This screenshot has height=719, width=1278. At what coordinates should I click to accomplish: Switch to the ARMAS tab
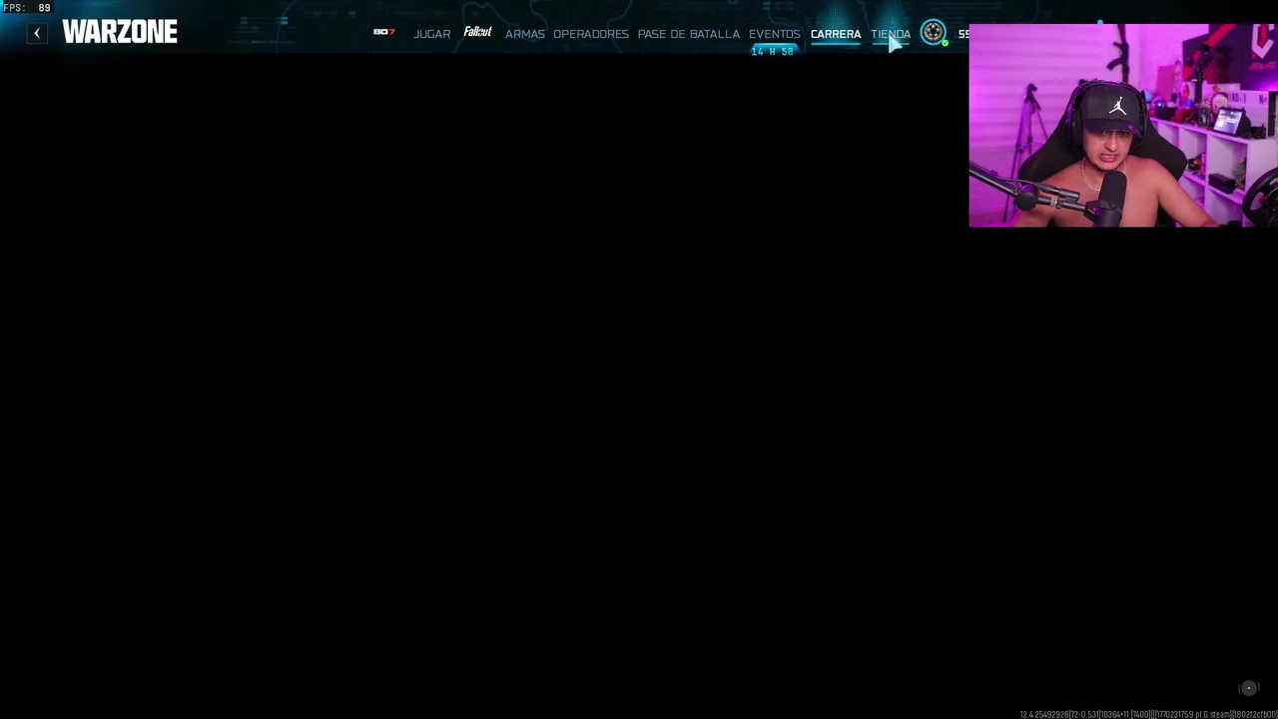tap(525, 34)
